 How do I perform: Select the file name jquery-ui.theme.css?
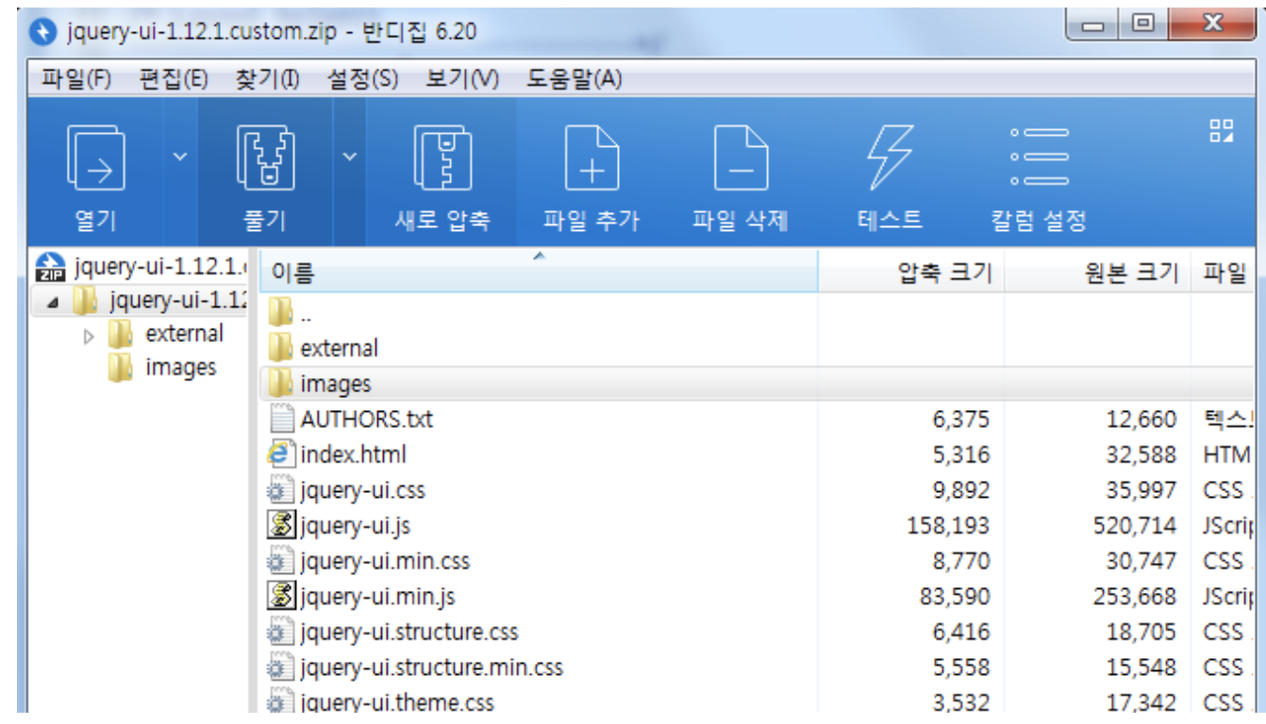[x=396, y=703]
